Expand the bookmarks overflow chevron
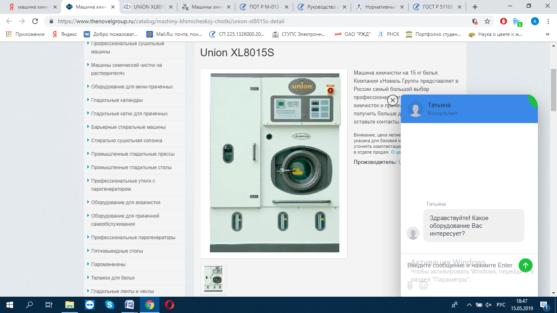557x313 pixels. (548, 34)
